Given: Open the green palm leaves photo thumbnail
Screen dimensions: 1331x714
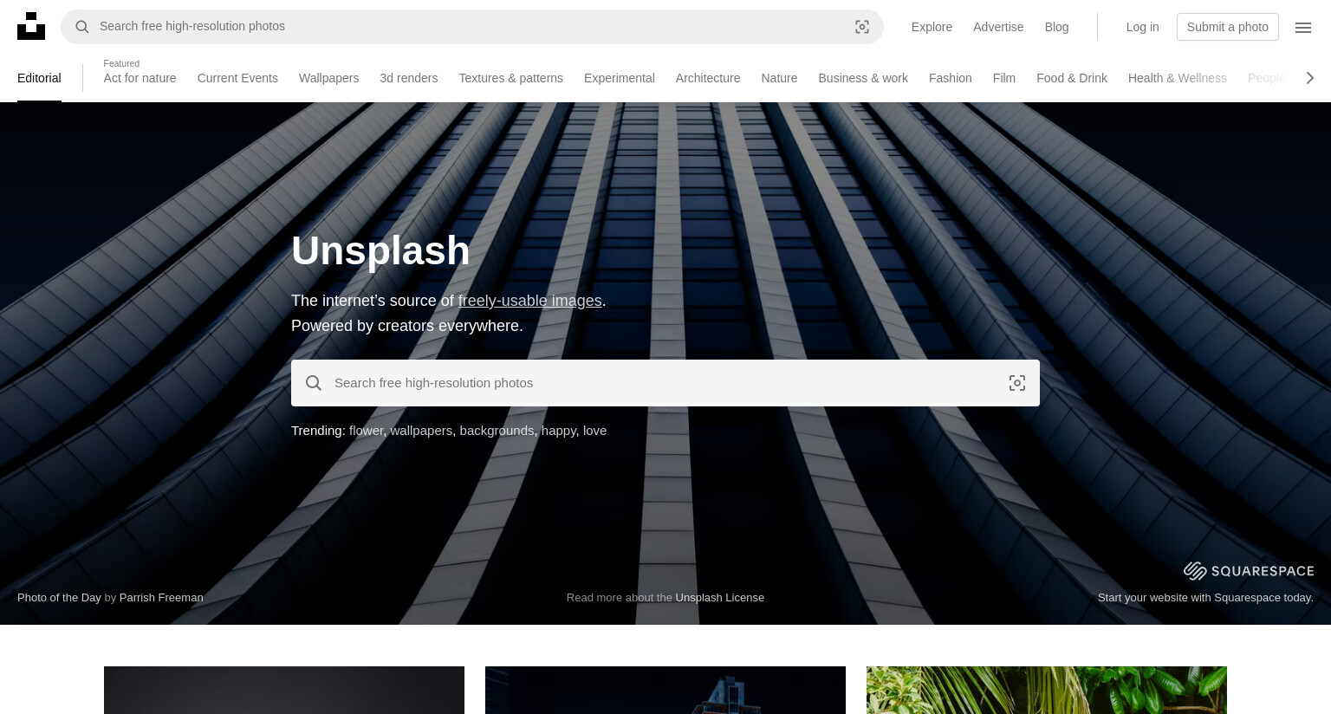Looking at the screenshot, I should [x=1047, y=690].
